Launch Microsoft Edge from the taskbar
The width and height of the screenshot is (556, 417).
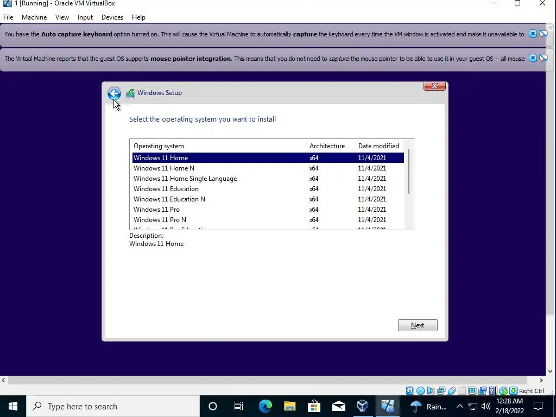click(265, 406)
